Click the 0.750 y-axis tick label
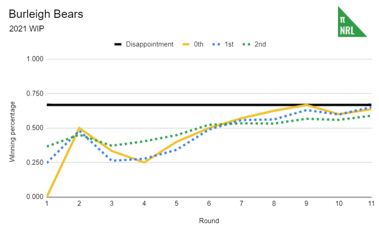The height and width of the screenshot is (230, 379). point(35,94)
